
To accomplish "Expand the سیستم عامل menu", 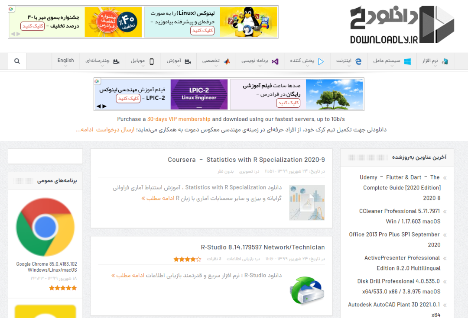I will click(x=392, y=61).
